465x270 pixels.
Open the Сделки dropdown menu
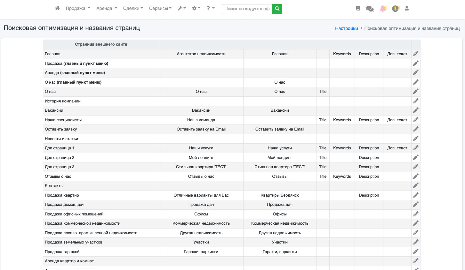click(133, 9)
